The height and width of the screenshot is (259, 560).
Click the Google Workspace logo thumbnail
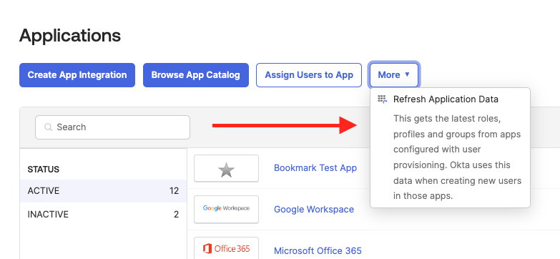coord(227,210)
